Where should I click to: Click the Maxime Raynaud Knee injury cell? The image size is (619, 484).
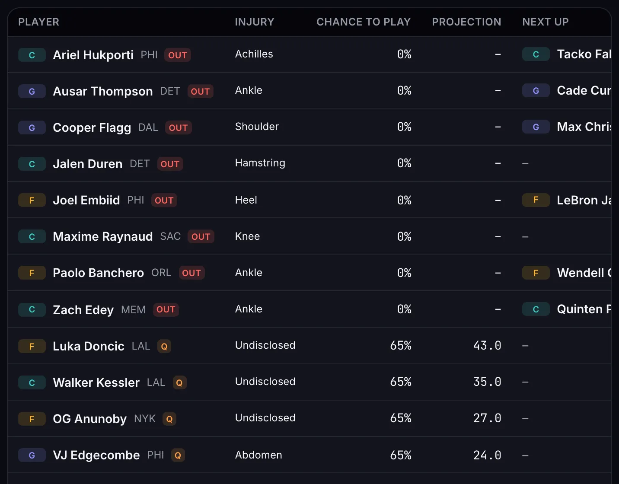247,236
